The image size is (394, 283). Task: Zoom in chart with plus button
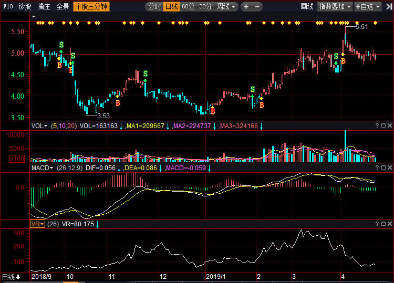click(246, 6)
